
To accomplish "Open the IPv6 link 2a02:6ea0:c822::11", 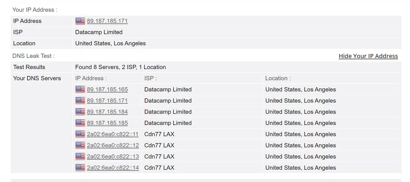I will click(113, 134).
